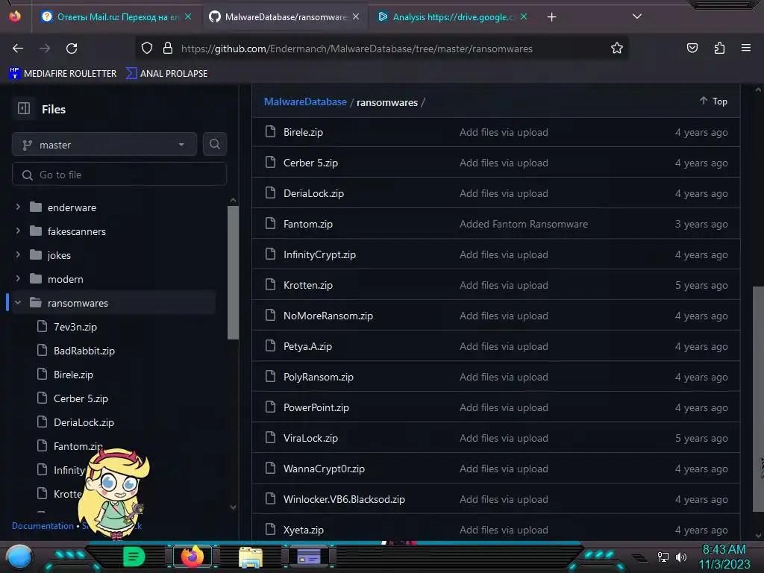Click the file icon beside PolyRansom.zip row
This screenshot has height=573, width=764.
click(270, 376)
